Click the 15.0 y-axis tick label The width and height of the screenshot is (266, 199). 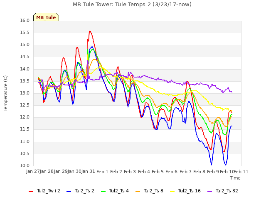25,45
